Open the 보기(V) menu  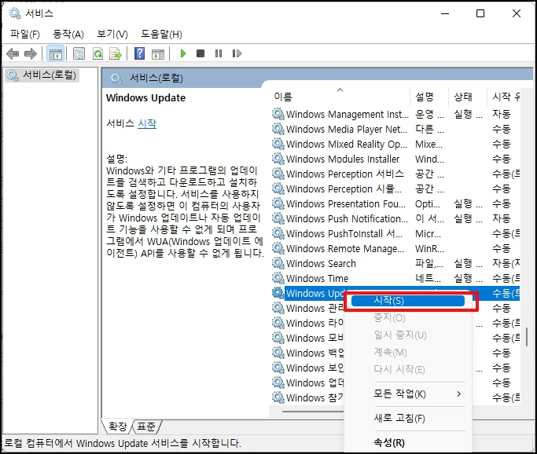coord(112,35)
